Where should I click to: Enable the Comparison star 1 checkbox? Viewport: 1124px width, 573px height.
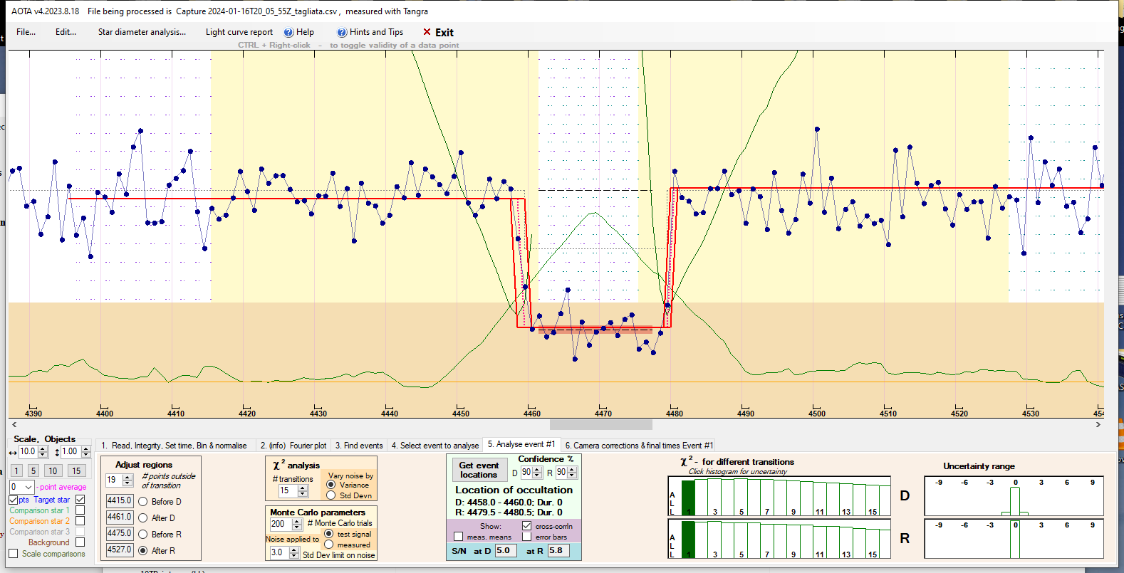pos(80,510)
